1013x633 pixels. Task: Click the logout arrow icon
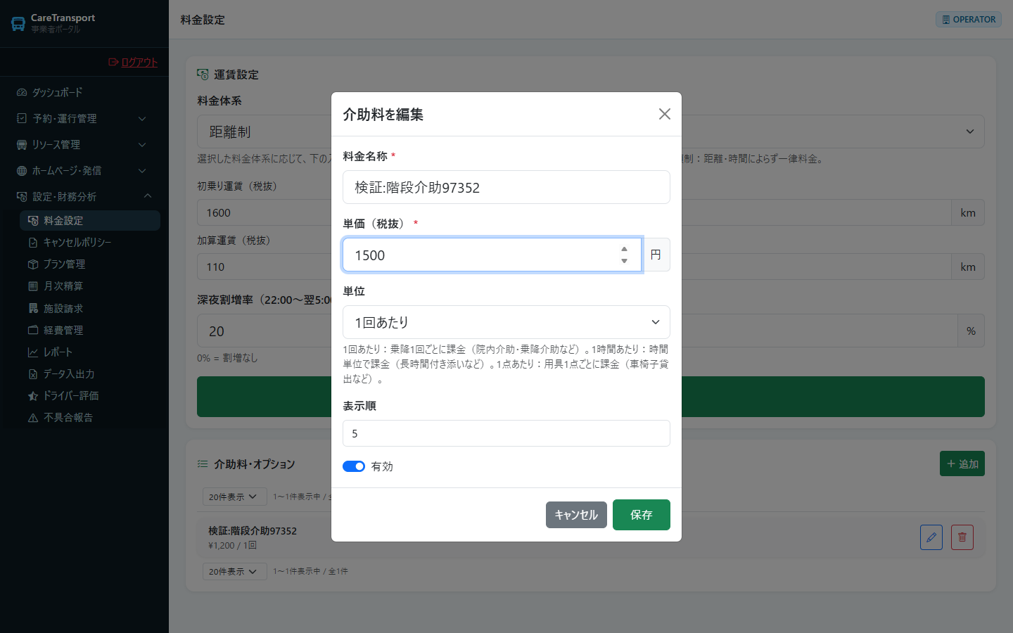point(113,62)
